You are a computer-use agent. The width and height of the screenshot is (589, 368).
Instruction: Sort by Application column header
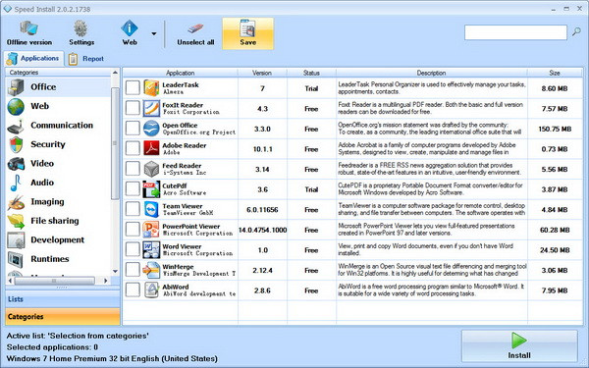tap(181, 73)
